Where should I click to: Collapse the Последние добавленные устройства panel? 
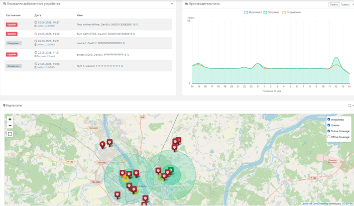tap(172, 4)
